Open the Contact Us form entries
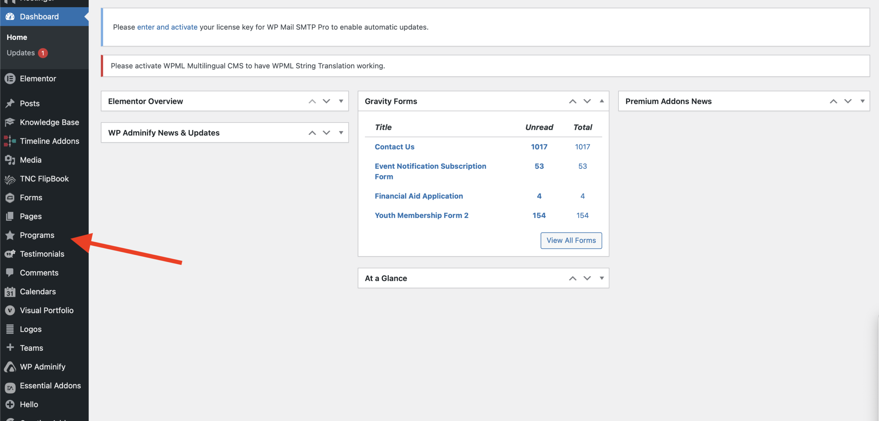This screenshot has width=879, height=421. [395, 147]
